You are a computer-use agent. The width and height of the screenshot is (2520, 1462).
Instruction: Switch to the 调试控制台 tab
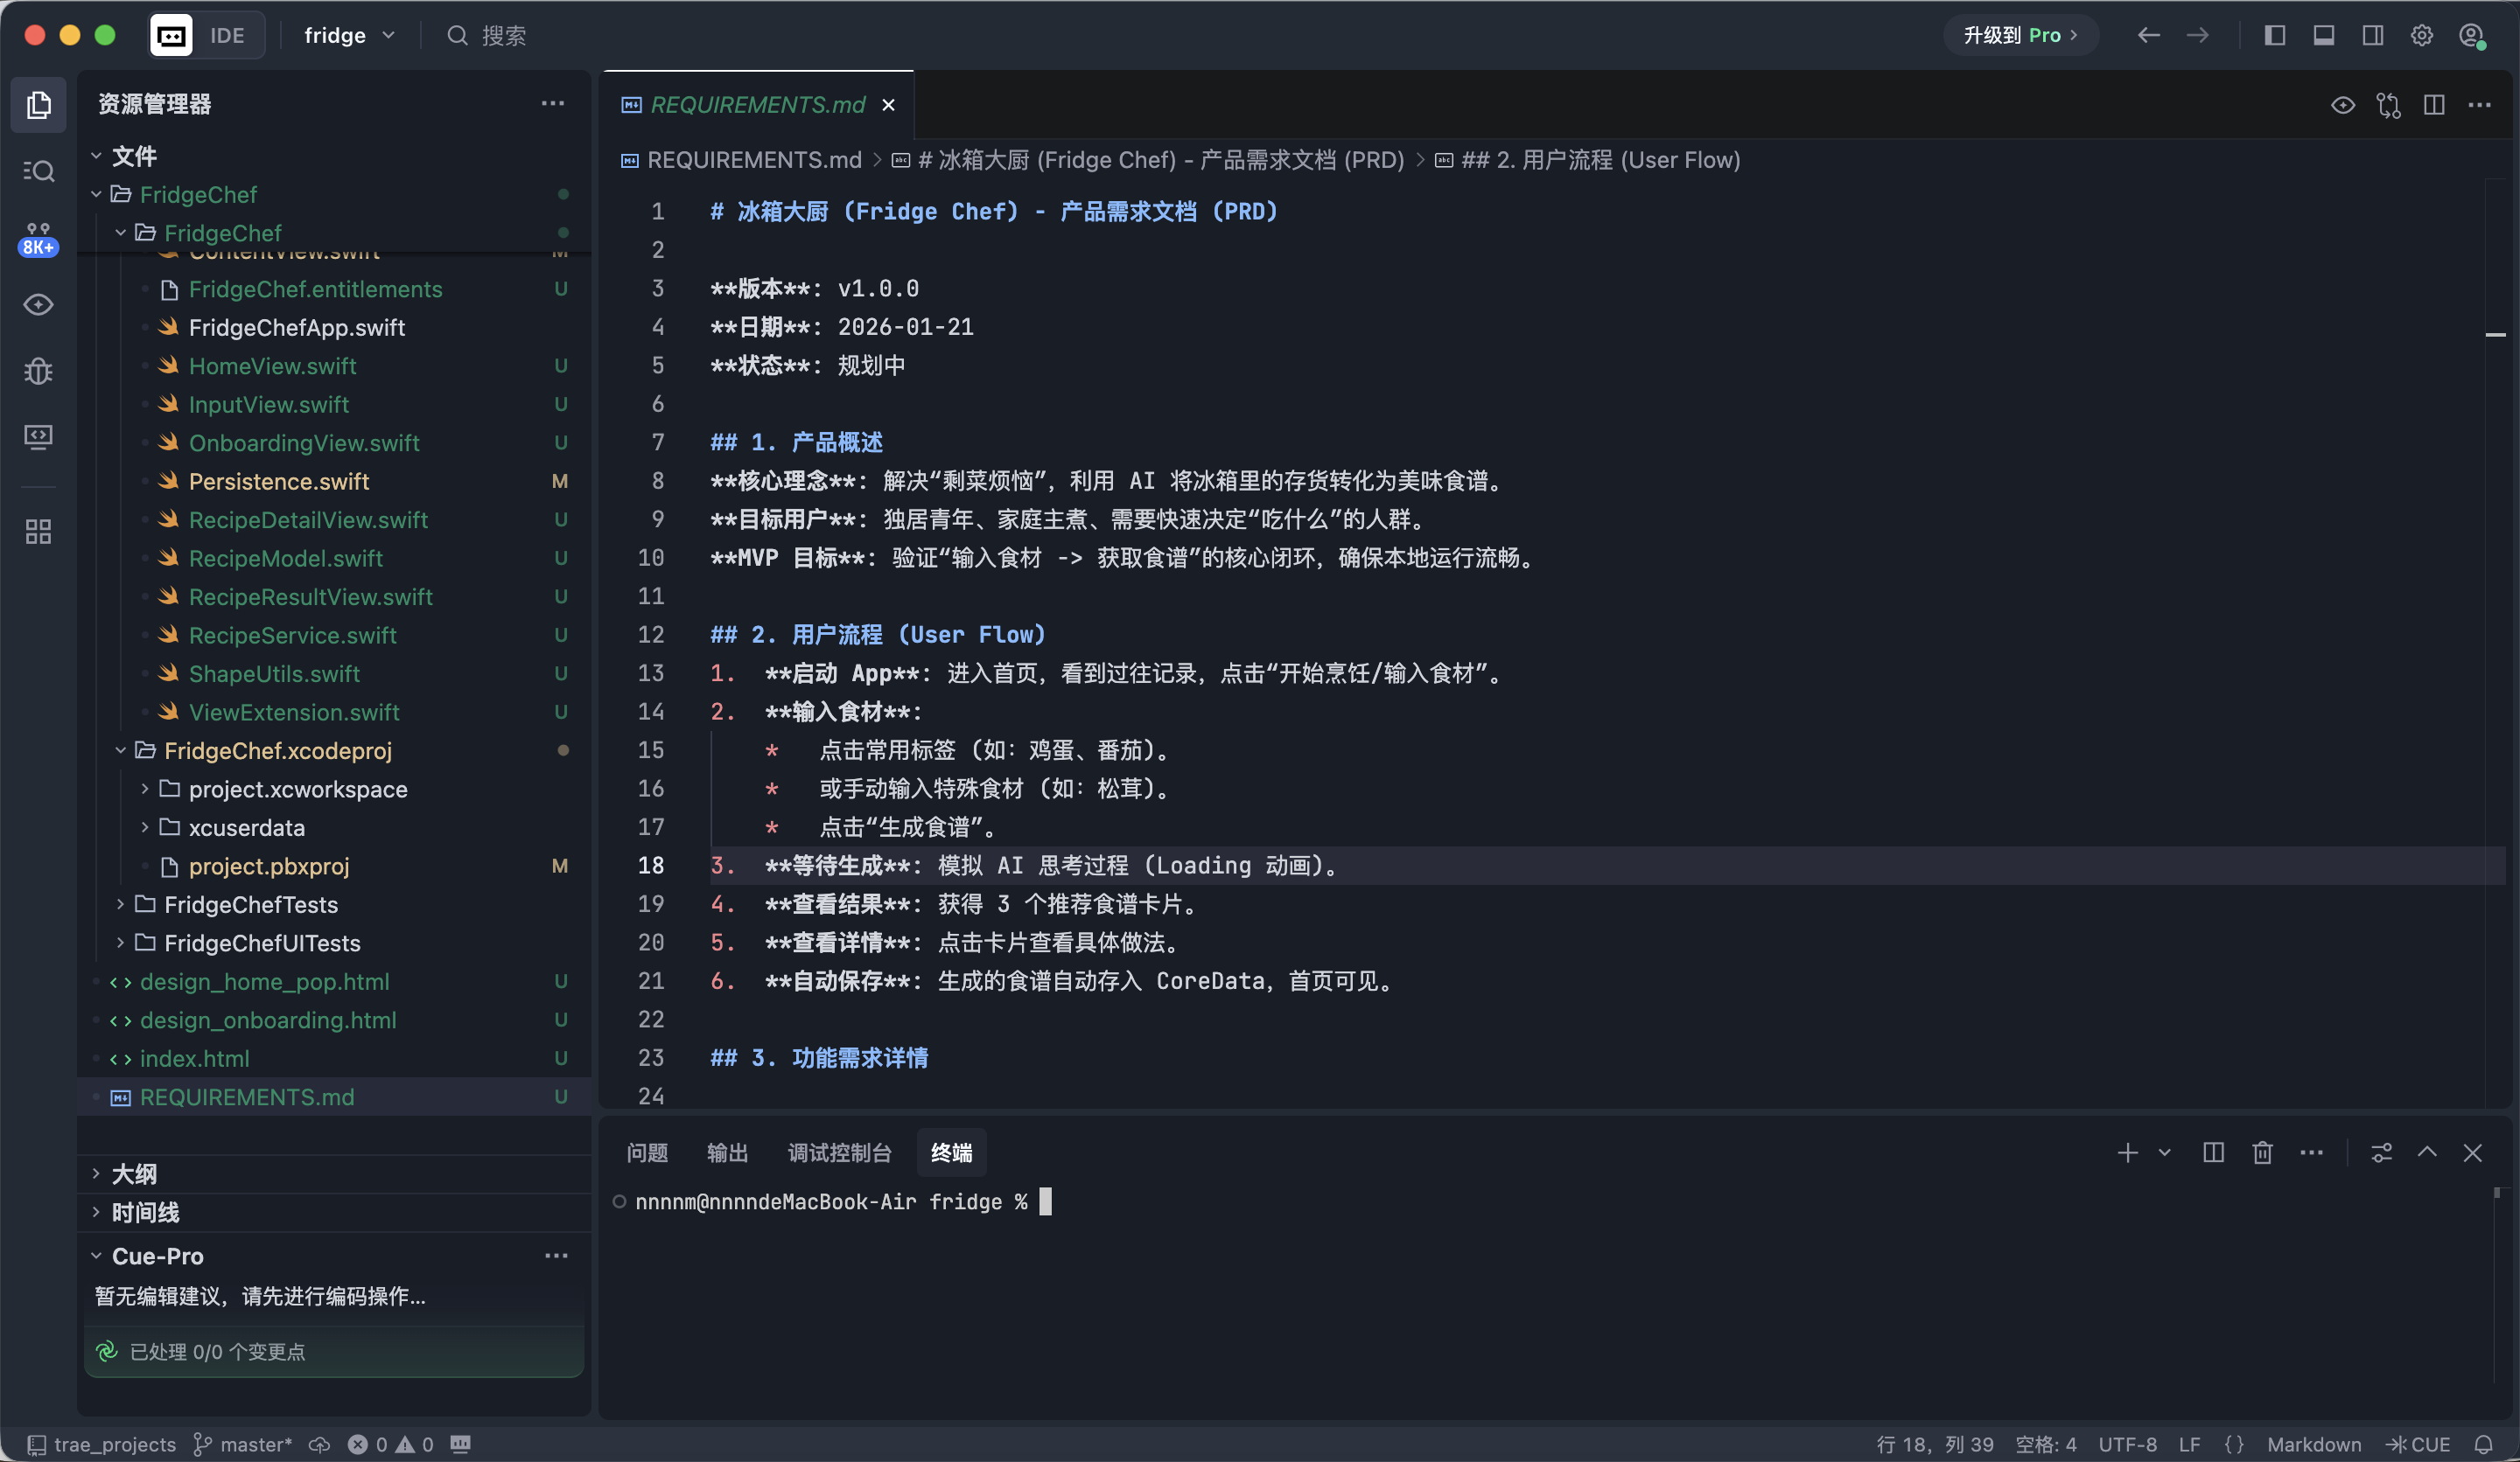point(839,1152)
